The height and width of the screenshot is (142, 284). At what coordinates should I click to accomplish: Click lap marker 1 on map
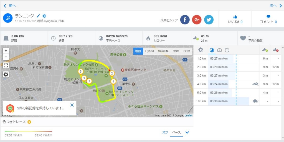pos(89,81)
